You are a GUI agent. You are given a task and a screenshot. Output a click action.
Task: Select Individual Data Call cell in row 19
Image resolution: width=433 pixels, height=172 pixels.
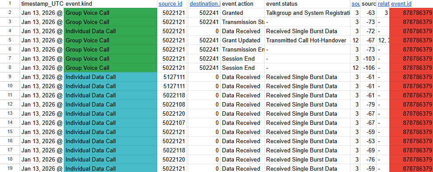[111, 168]
